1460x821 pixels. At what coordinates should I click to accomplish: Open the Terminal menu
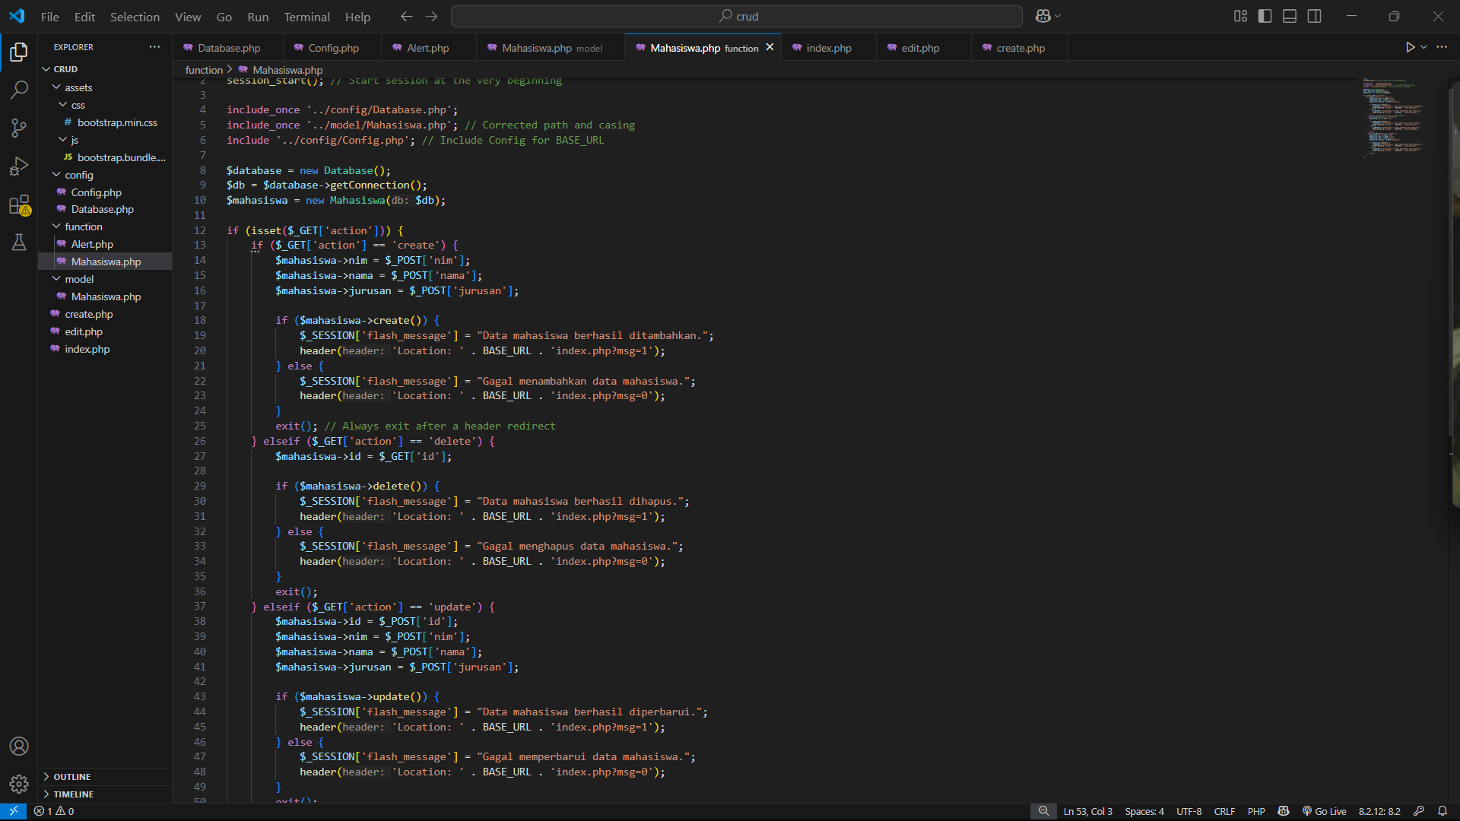pyautogui.click(x=306, y=17)
